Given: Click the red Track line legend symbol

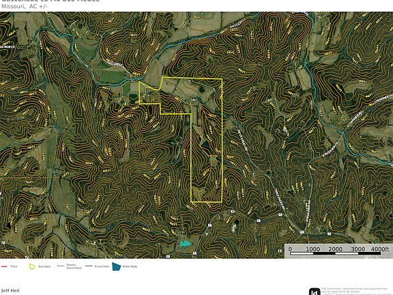Looking at the screenshot, I should pos(4,266).
